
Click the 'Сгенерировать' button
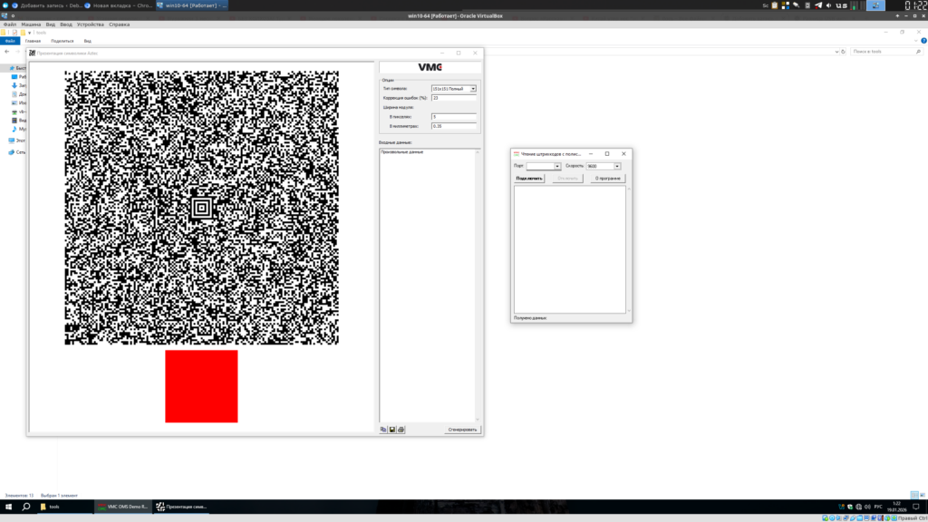pos(462,430)
